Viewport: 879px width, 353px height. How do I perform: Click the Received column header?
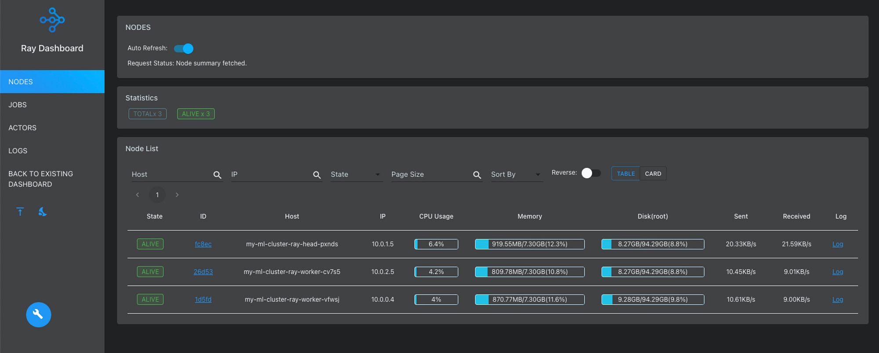[796, 216]
